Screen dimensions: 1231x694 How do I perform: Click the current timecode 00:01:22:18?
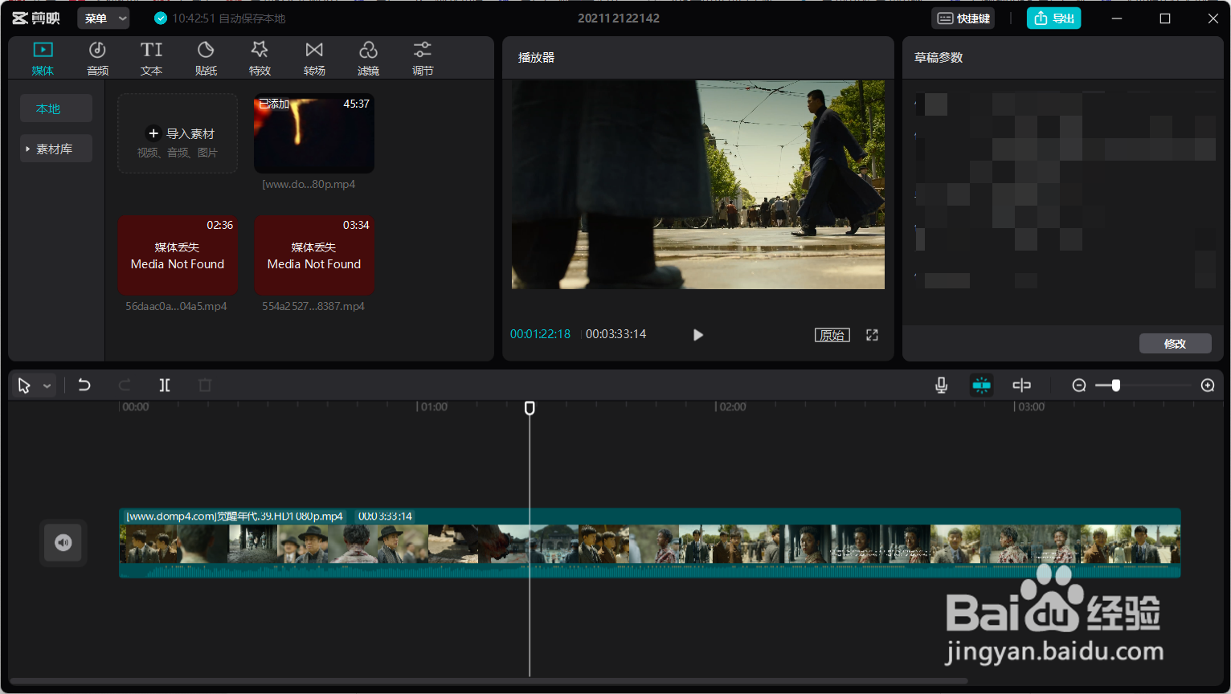pos(540,334)
